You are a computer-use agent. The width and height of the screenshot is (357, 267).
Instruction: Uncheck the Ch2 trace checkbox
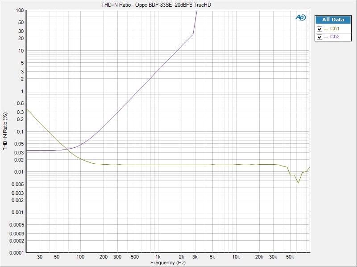[x=320, y=37]
